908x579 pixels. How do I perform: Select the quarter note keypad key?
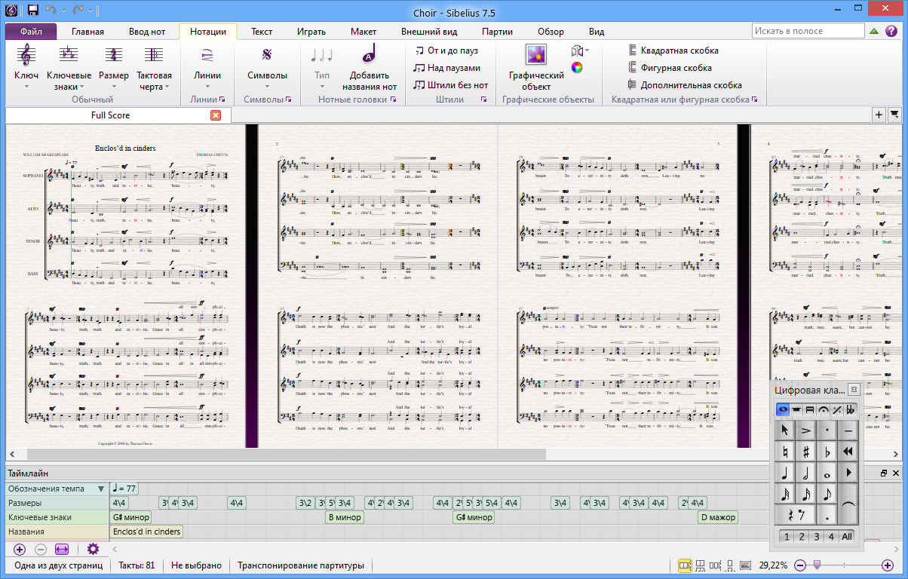(x=785, y=473)
